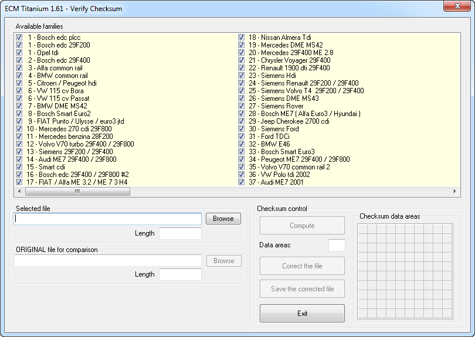Uncheck the 1 - Bosch edc plcc checkbox
This screenshot has height=337, width=475.
tap(19, 38)
